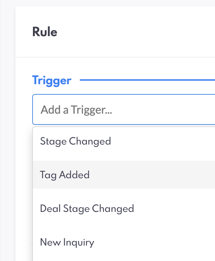Click the word Deal in Deal Stage Changed

point(50,209)
